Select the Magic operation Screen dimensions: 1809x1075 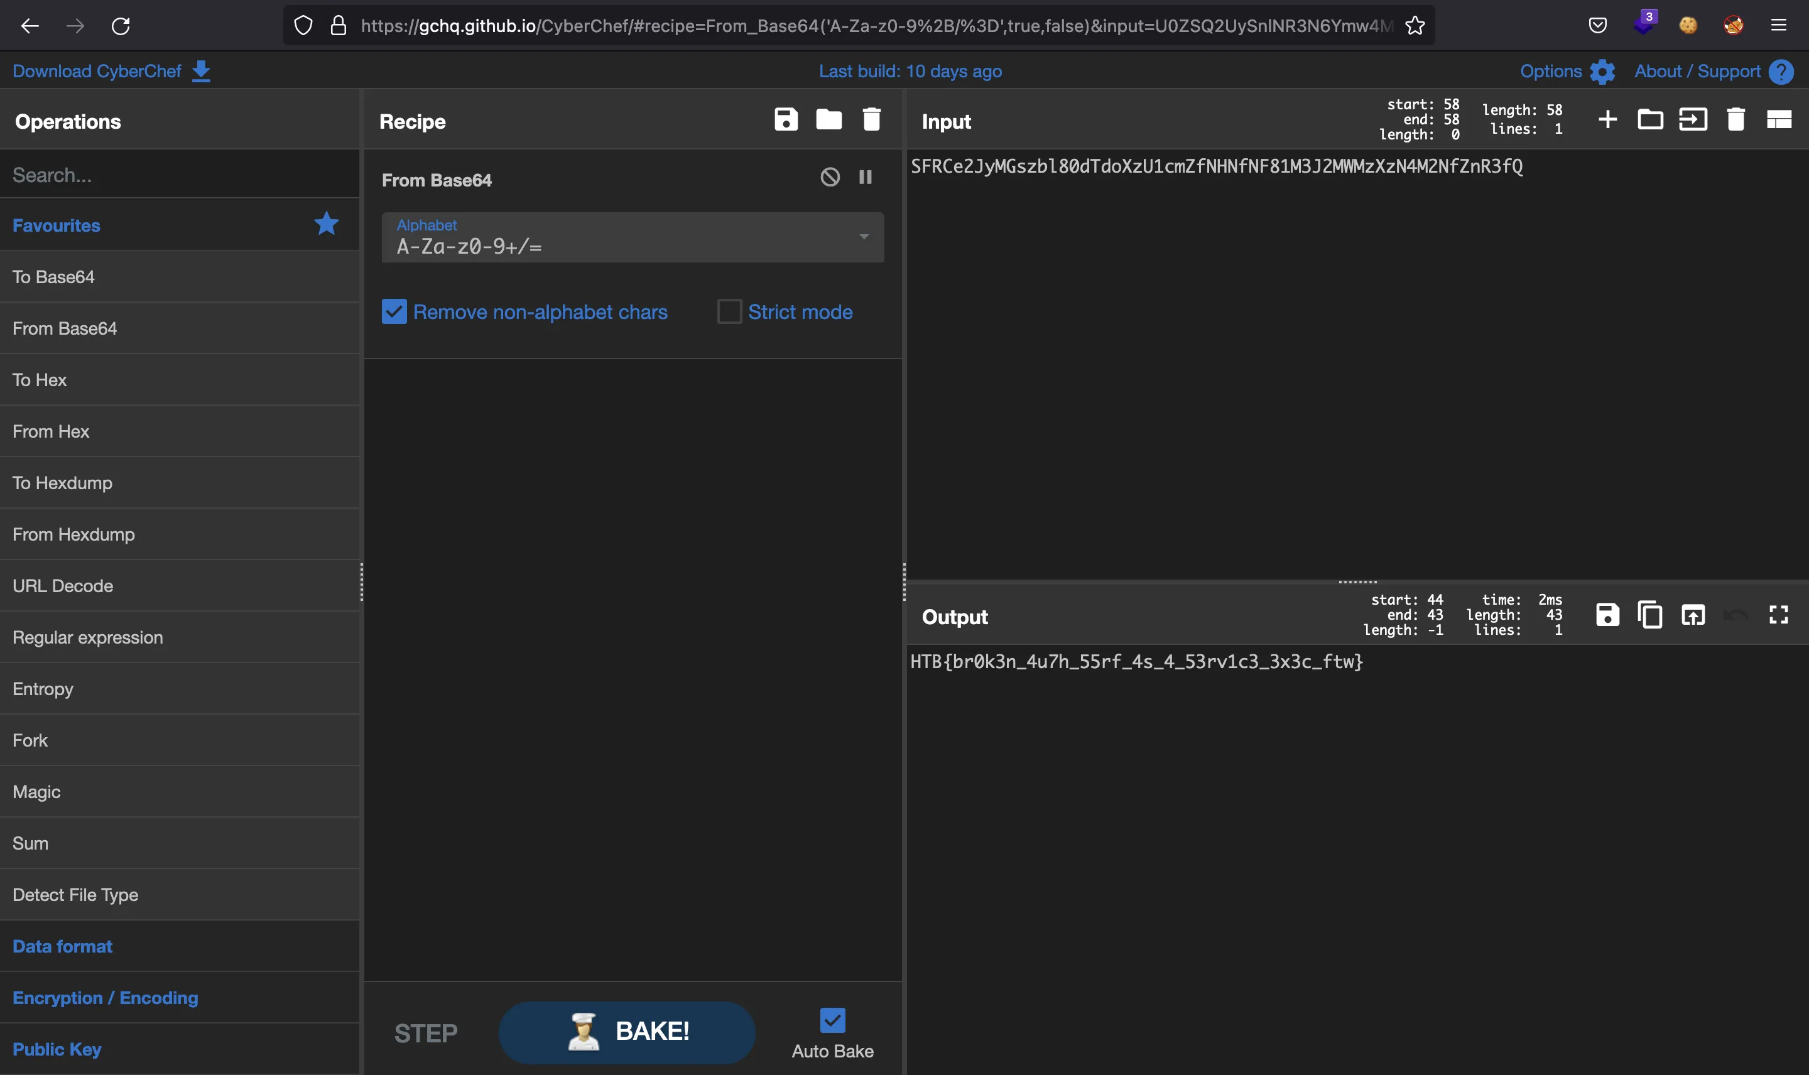click(x=180, y=792)
